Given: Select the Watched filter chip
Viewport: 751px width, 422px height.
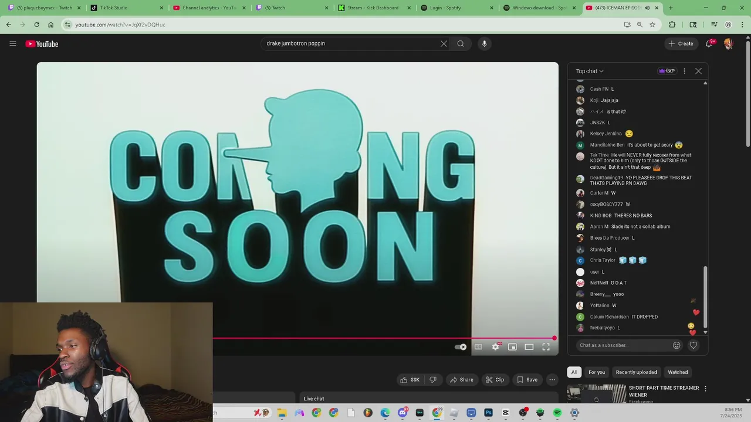Looking at the screenshot, I should coord(678,372).
